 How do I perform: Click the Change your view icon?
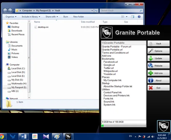(123, 17)
